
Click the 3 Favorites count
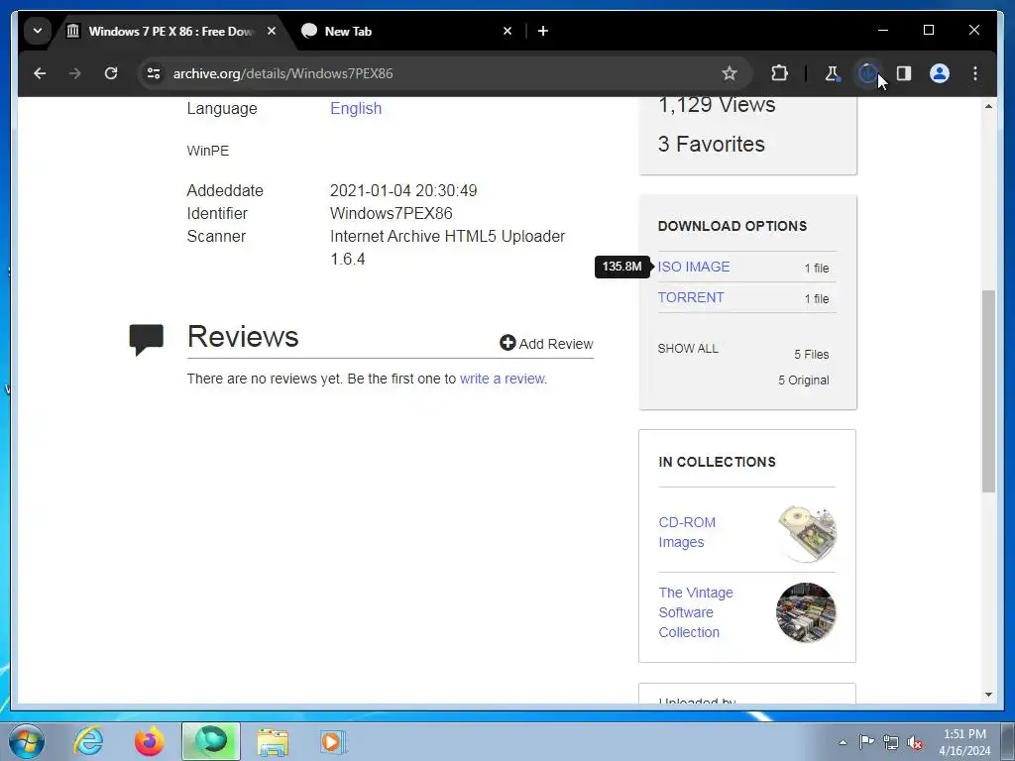pos(711,144)
